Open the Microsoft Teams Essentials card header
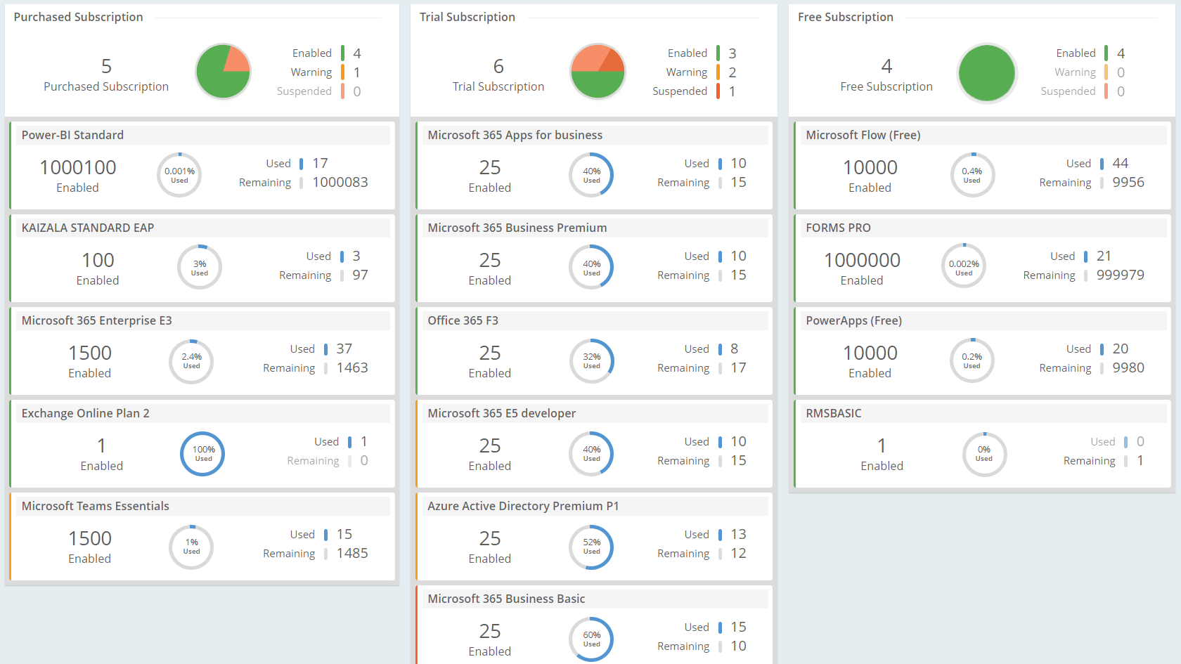This screenshot has height=664, width=1181. (x=95, y=505)
